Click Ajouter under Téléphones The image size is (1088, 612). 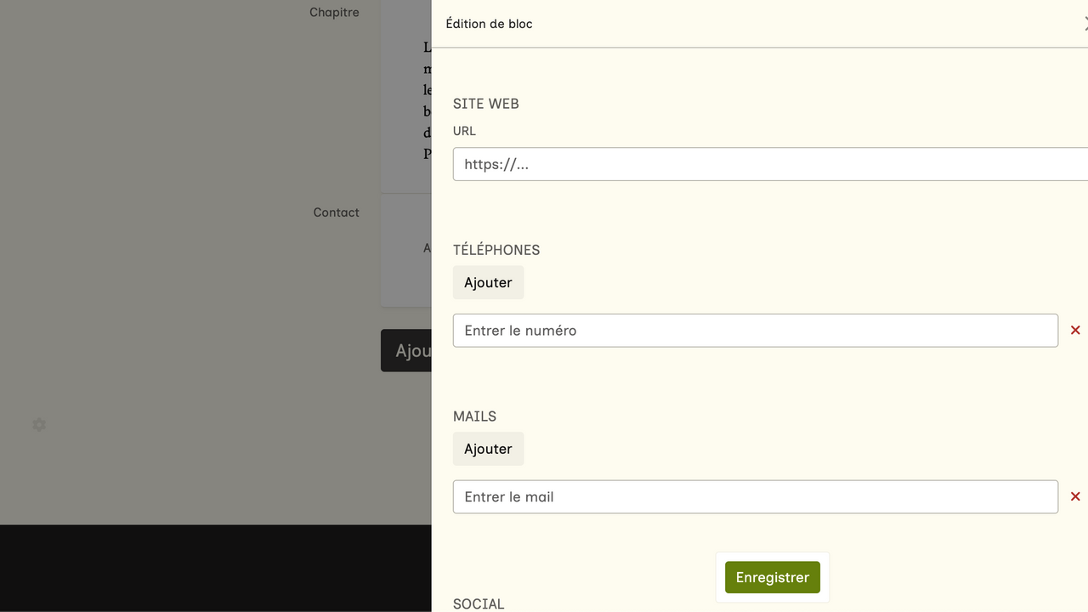[x=488, y=283]
